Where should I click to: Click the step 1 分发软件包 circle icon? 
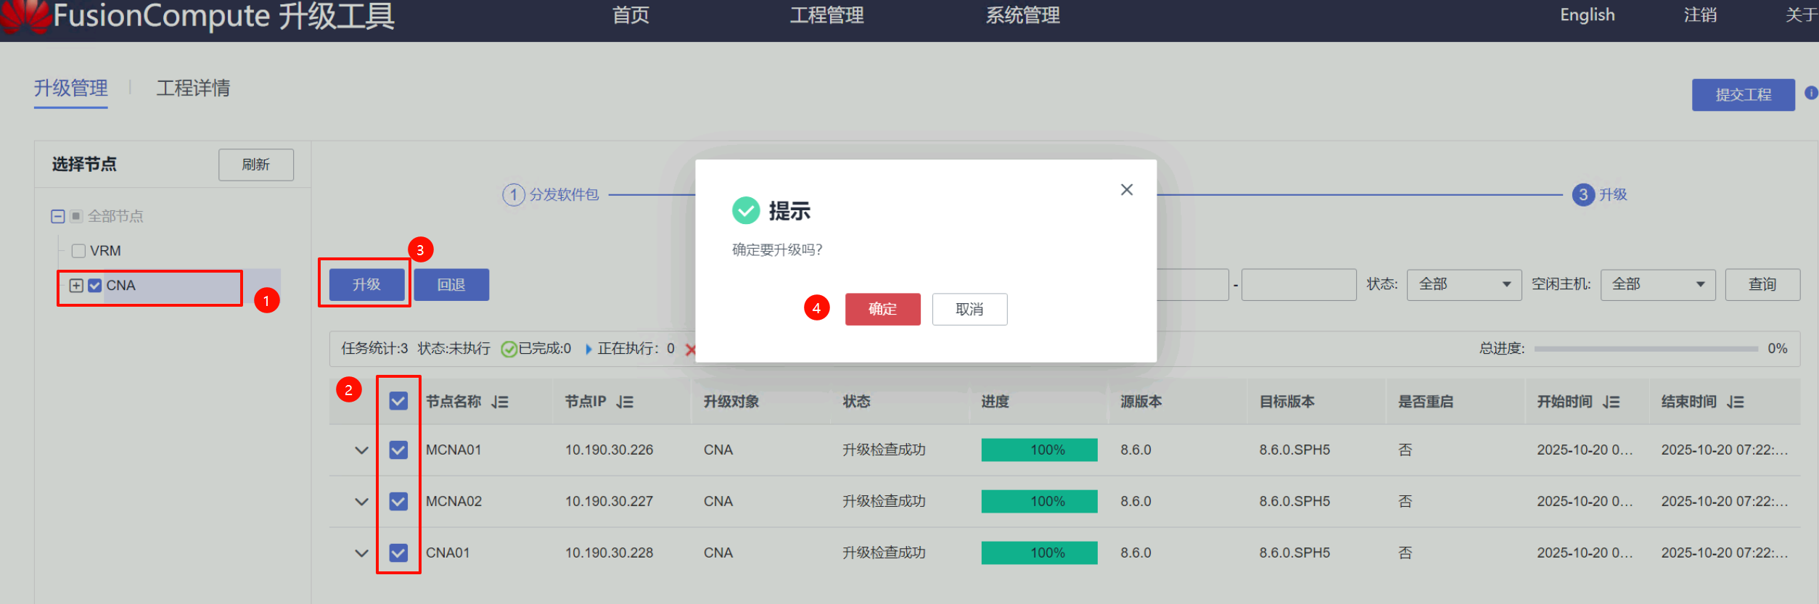point(514,194)
